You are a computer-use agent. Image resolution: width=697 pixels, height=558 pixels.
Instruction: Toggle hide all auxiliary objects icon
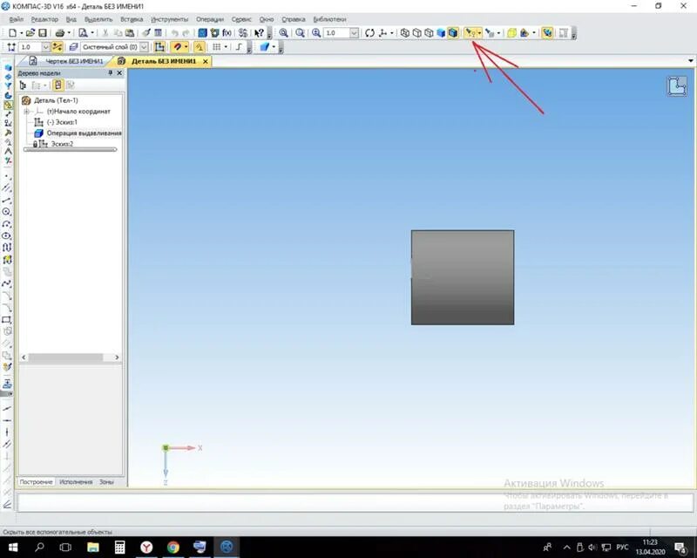pos(470,33)
